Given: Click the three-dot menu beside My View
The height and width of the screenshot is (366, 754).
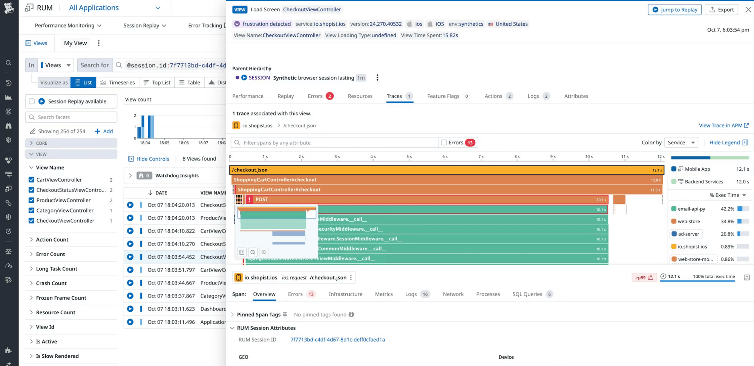Looking at the screenshot, I should (x=99, y=43).
